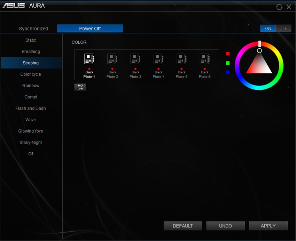Choose the Color cycle effect
296x241 pixels.
pos(31,74)
